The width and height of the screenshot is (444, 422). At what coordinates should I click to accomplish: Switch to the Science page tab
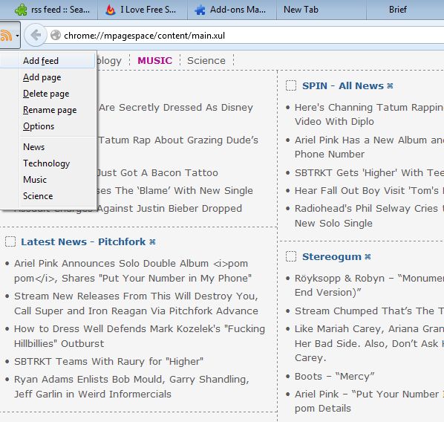click(206, 60)
